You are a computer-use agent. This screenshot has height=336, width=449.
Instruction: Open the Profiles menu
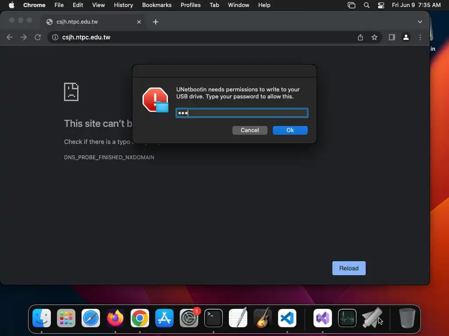(190, 5)
